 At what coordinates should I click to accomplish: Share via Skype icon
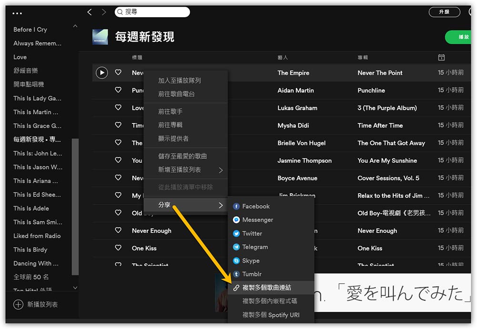(236, 260)
